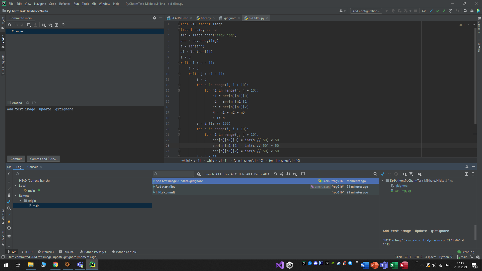This screenshot has height=271, width=482.
Task: Click Git Update Project blue arrow
Action: point(431,11)
